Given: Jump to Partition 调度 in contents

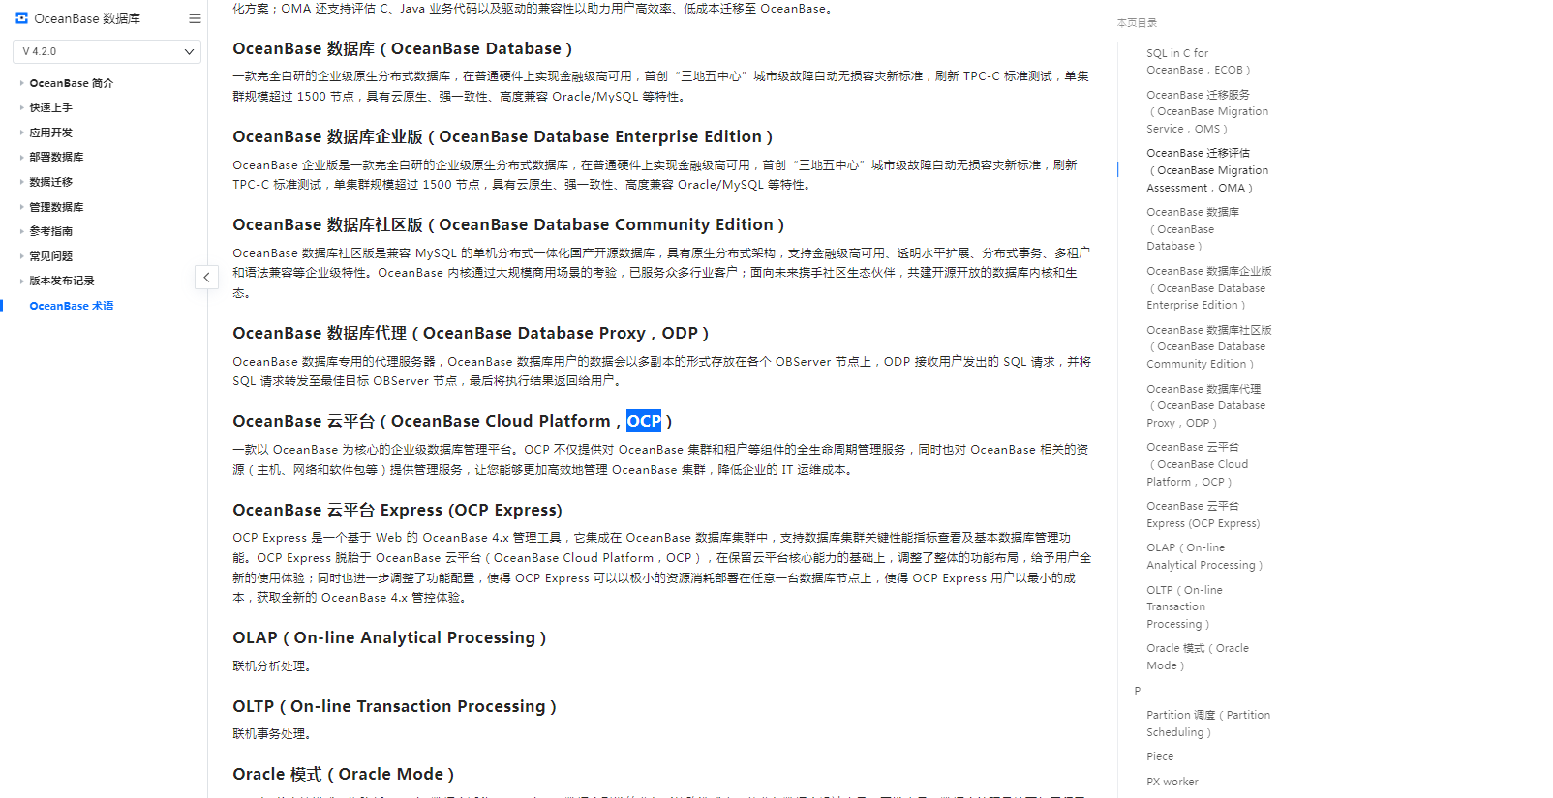Looking at the screenshot, I should pyautogui.click(x=1208, y=724).
